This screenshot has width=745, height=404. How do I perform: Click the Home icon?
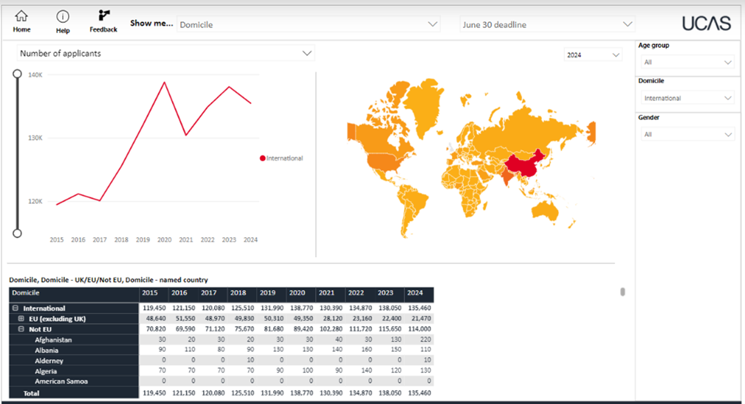coord(21,16)
